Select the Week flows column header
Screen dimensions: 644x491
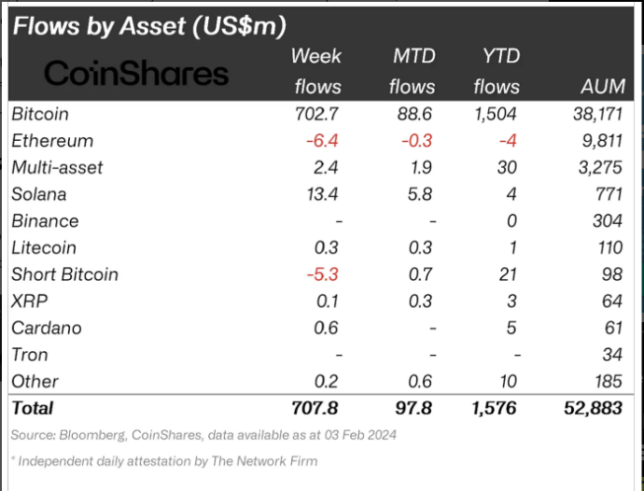tap(317, 71)
